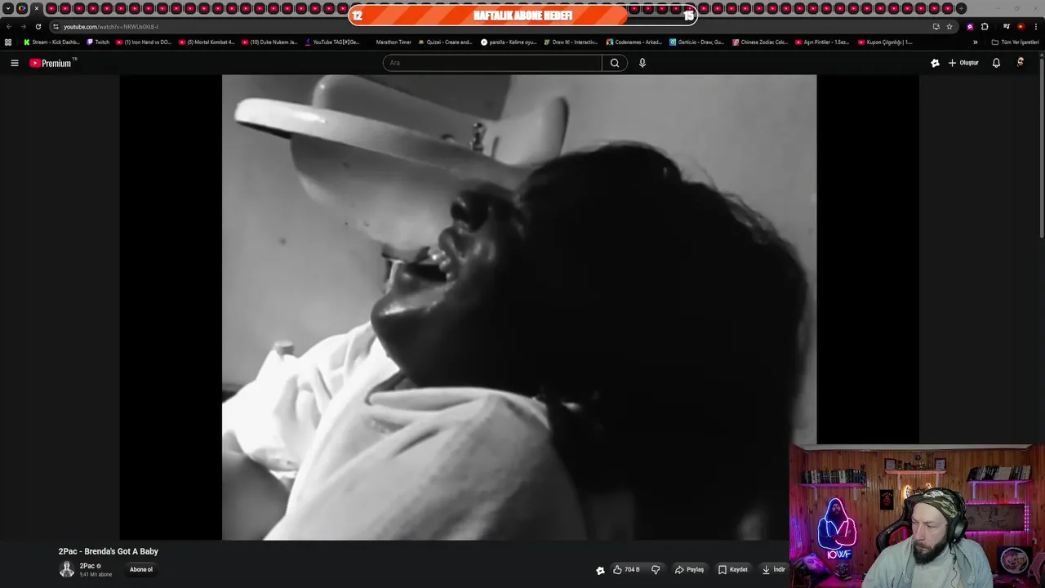
Task: Open the Draw It! - Interactive bookmark
Action: [x=571, y=42]
